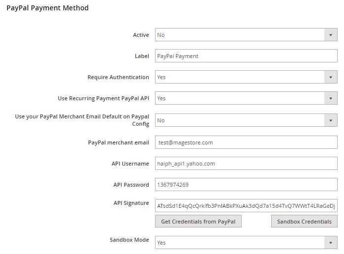This screenshot has height=254, width=344.
Task: Click the Use Recurring Payment PayPal API label
Action: click(103, 98)
